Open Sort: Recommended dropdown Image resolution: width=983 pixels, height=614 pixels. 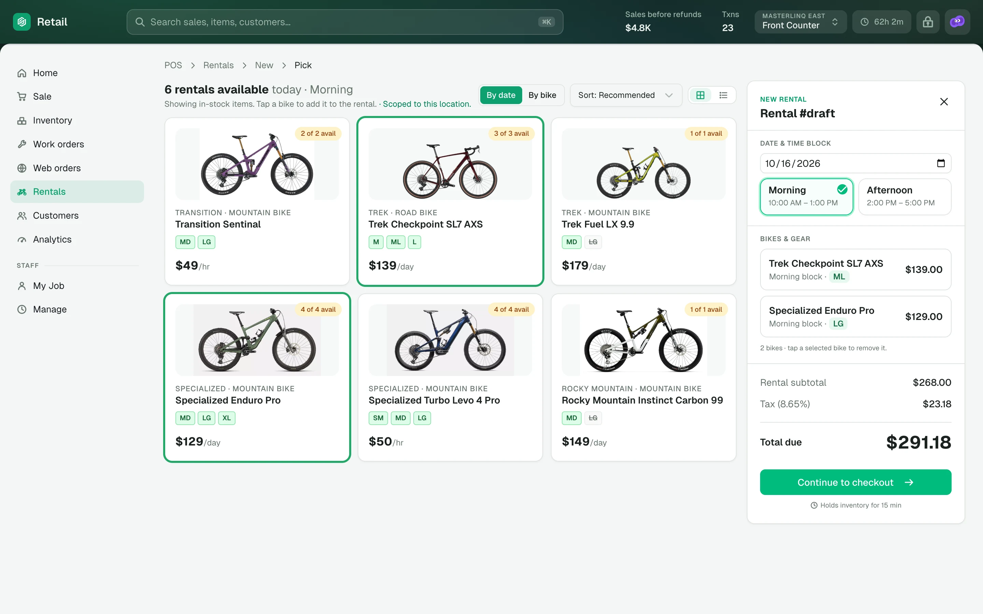pos(626,95)
